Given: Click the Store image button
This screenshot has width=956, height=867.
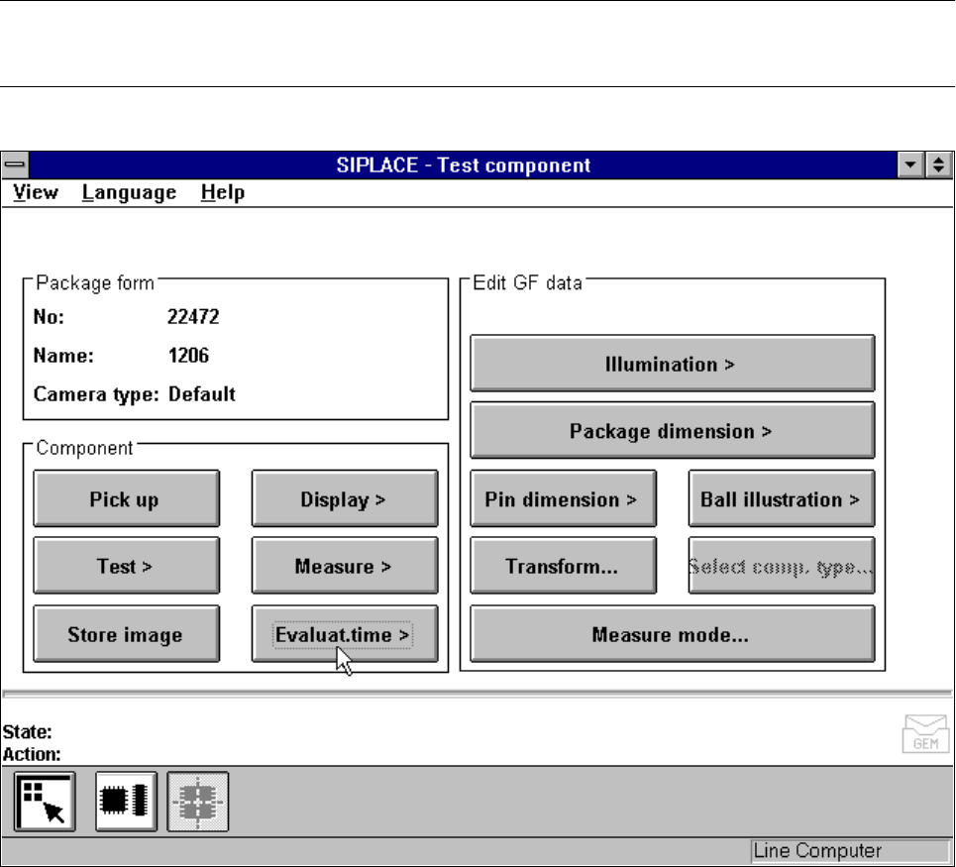Looking at the screenshot, I should click(126, 634).
